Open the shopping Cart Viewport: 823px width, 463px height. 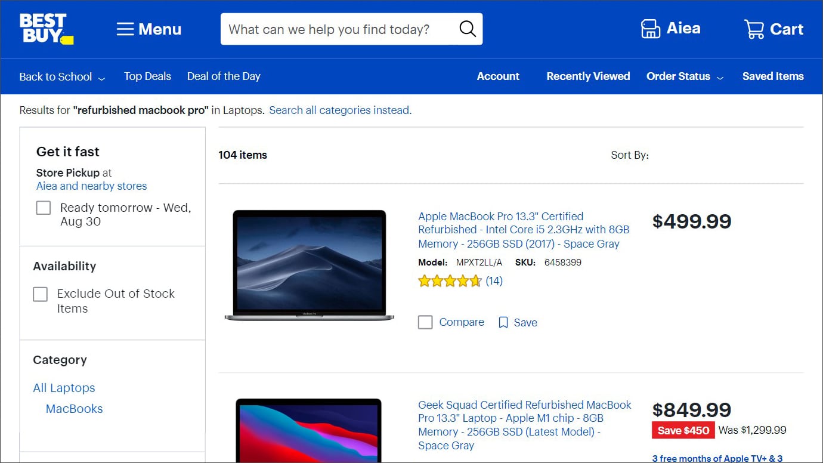tap(774, 29)
